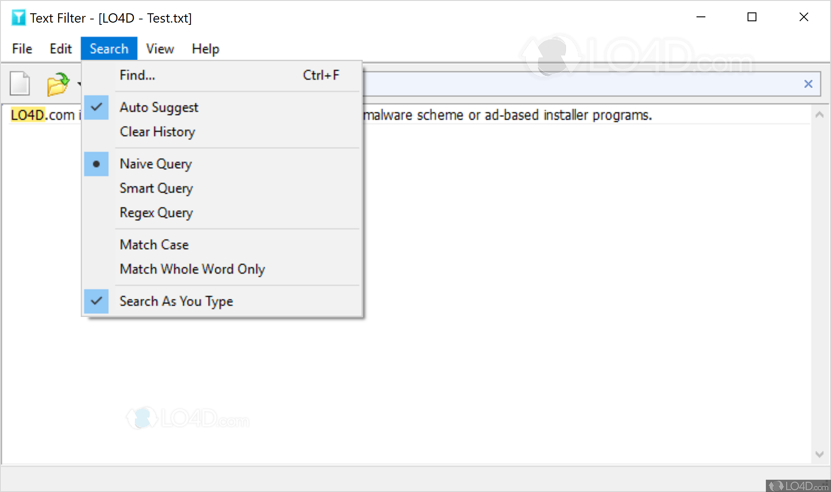The width and height of the screenshot is (831, 492).
Task: Open the View menu
Action: [160, 49]
